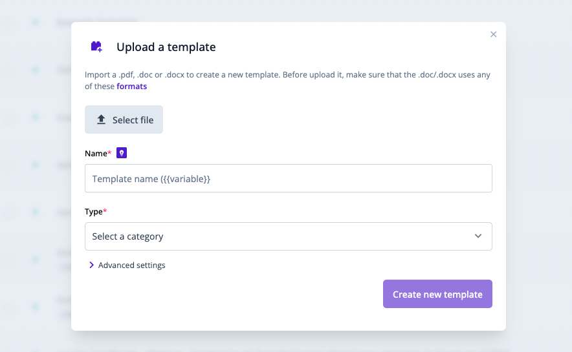572x352 pixels.
Task: Click the Type field label
Action: 94,211
